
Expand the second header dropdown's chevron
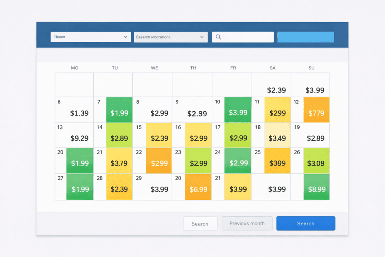(x=202, y=37)
